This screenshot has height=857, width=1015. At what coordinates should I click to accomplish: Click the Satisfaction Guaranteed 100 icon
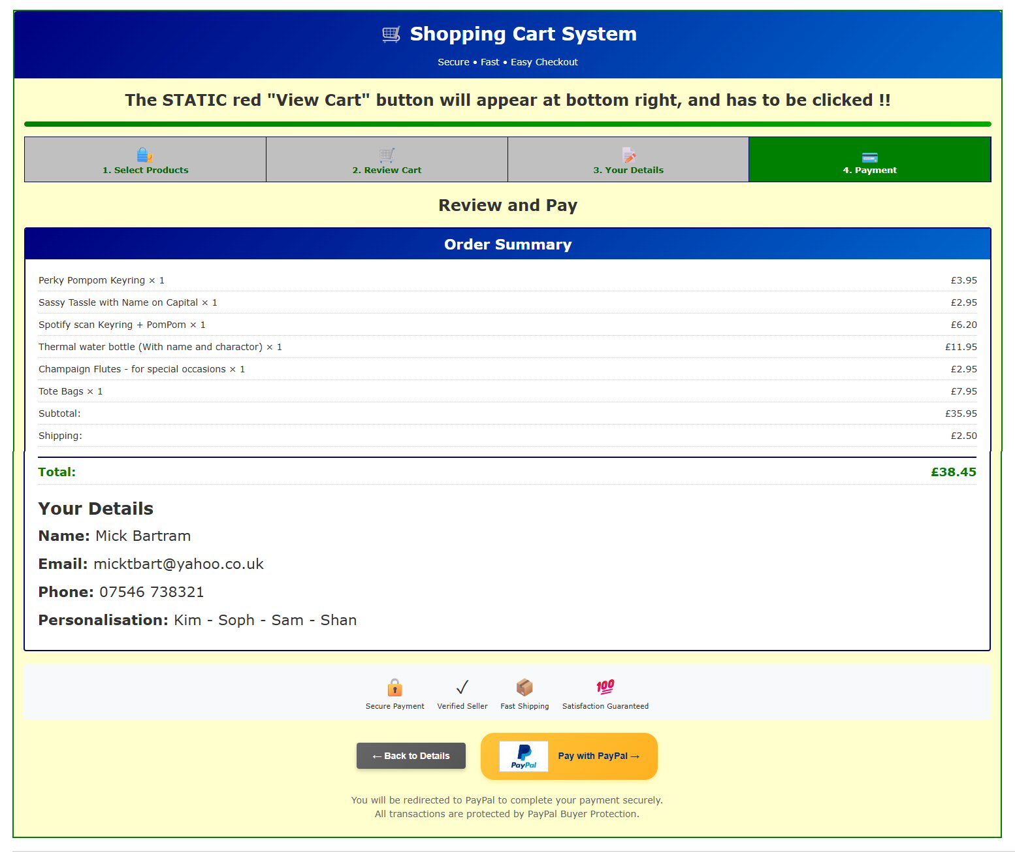tap(605, 687)
